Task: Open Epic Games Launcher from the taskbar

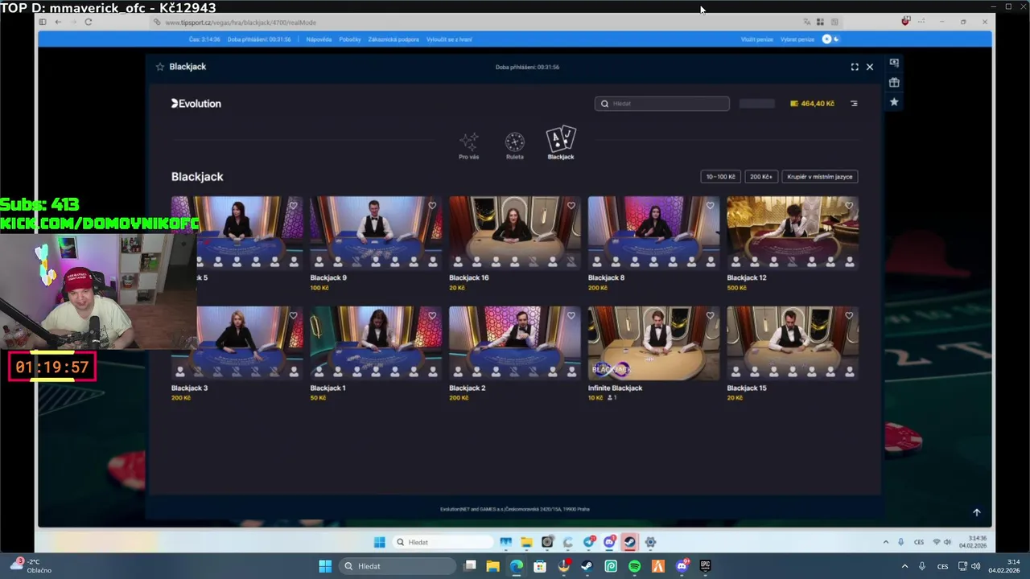Action: 705,566
